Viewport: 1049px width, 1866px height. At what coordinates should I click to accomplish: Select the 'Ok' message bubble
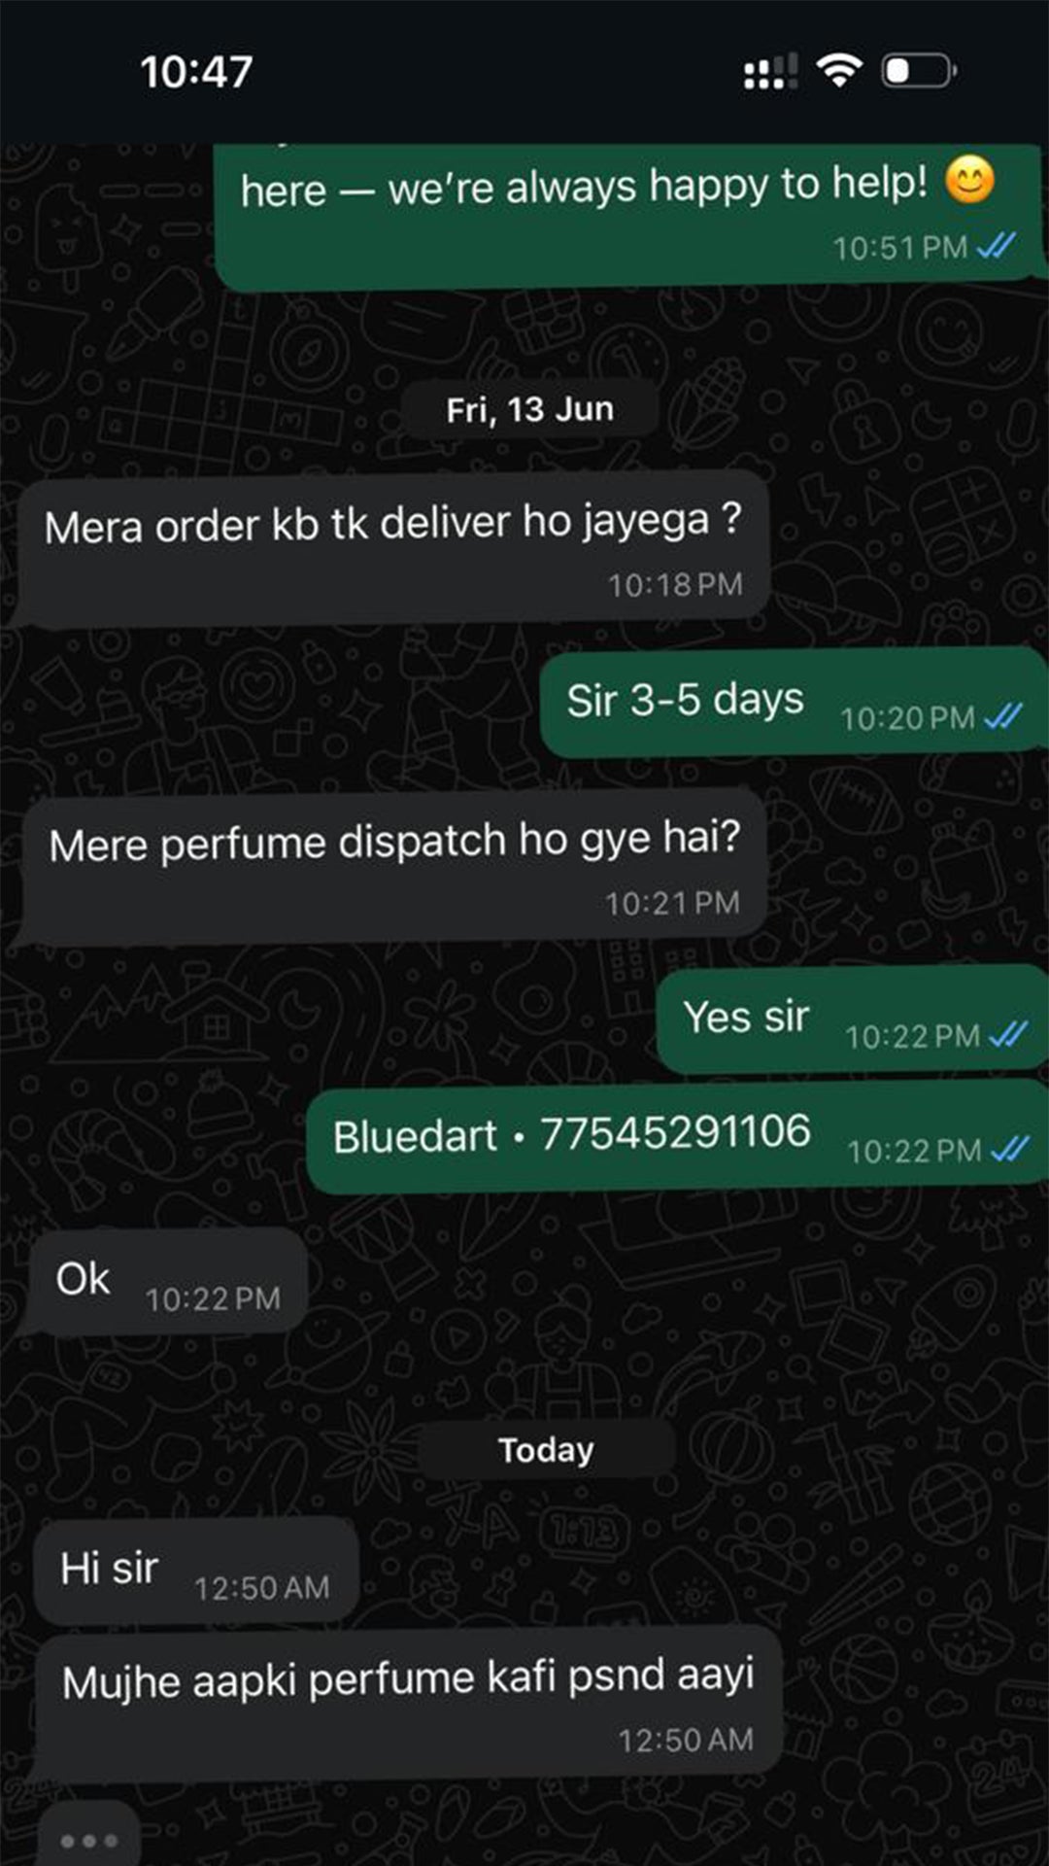click(167, 1282)
